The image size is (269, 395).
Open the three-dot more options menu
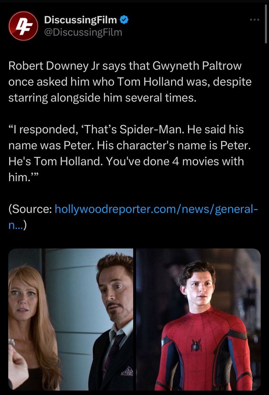[x=254, y=19]
